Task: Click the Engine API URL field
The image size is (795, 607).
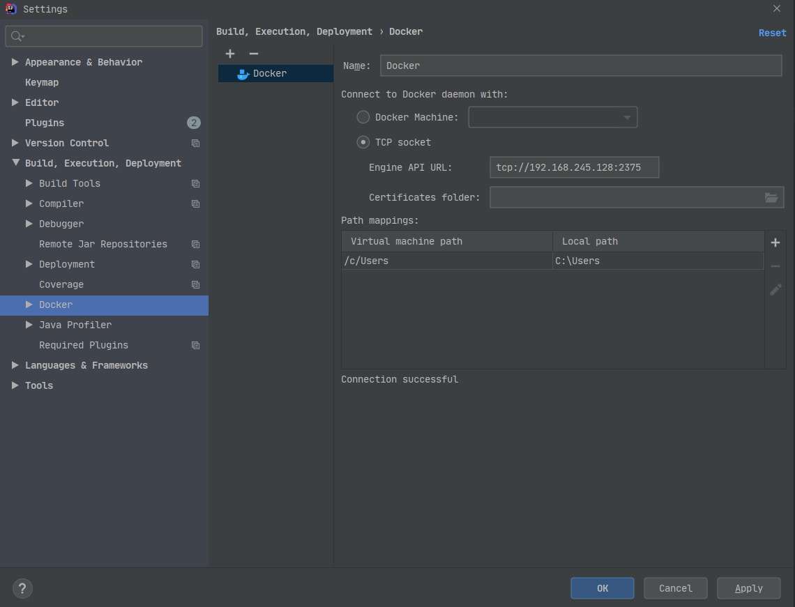Action: (574, 167)
